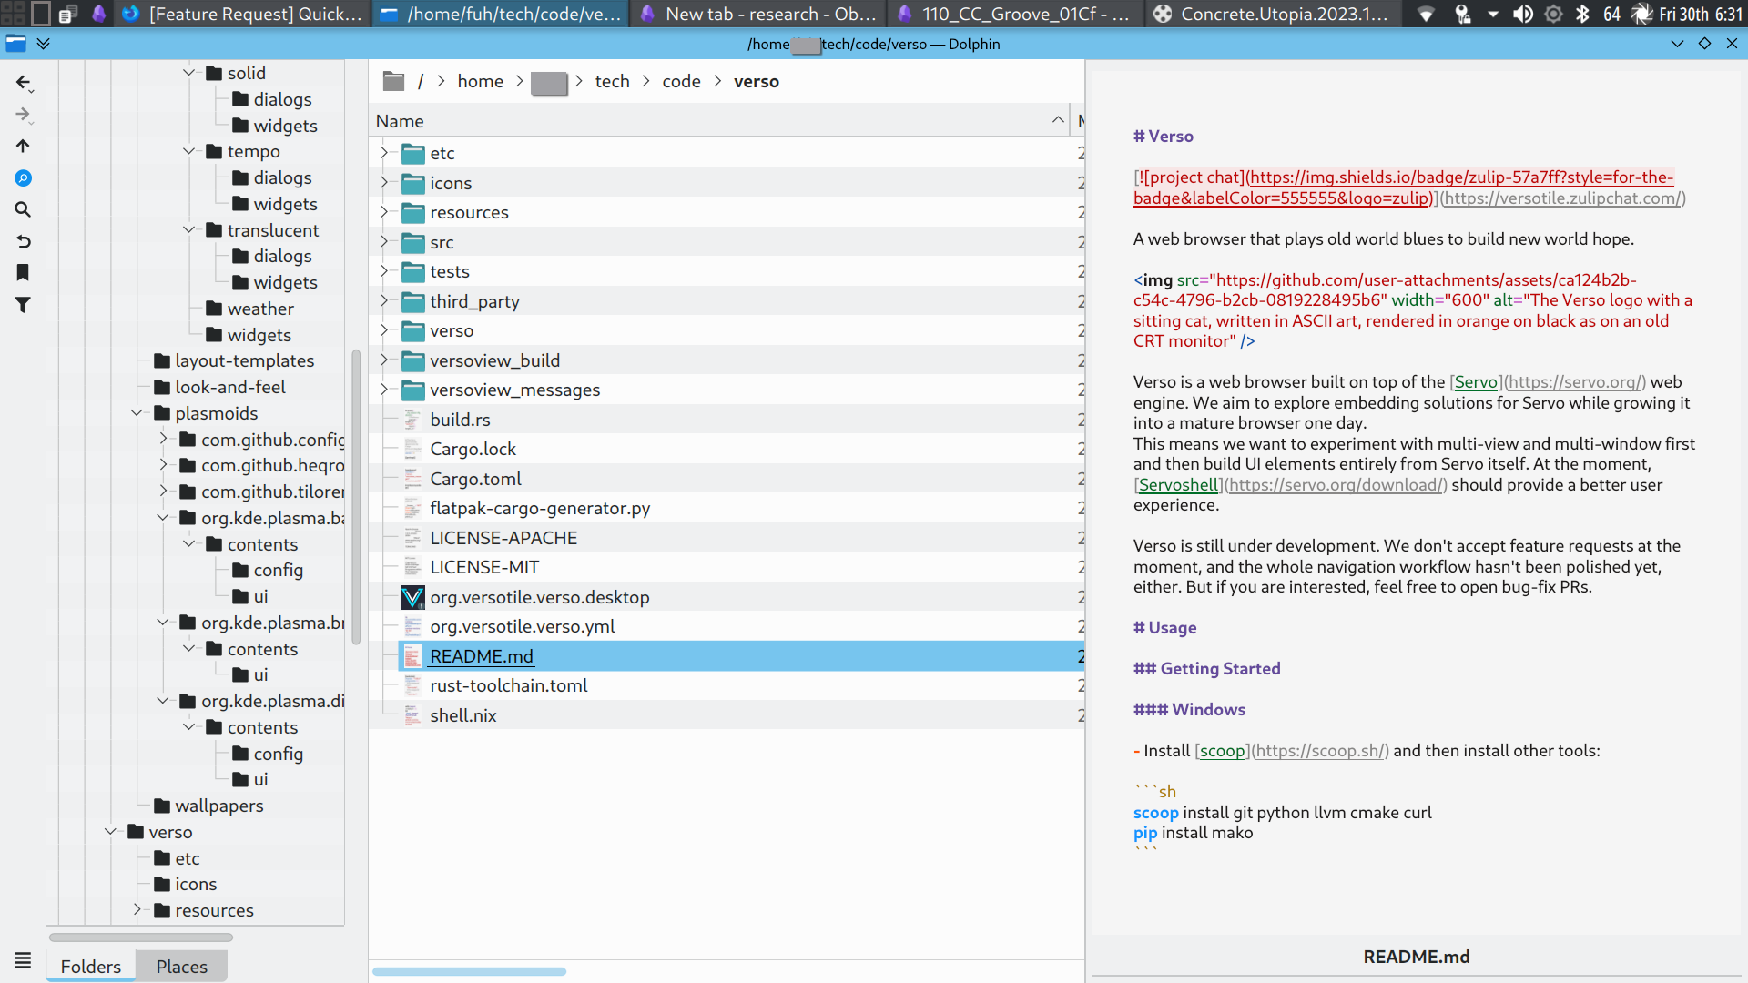Viewport: 1748px width, 983px height.
Task: Open title bar dropdown chevron next to folder icon
Action: tap(43, 43)
